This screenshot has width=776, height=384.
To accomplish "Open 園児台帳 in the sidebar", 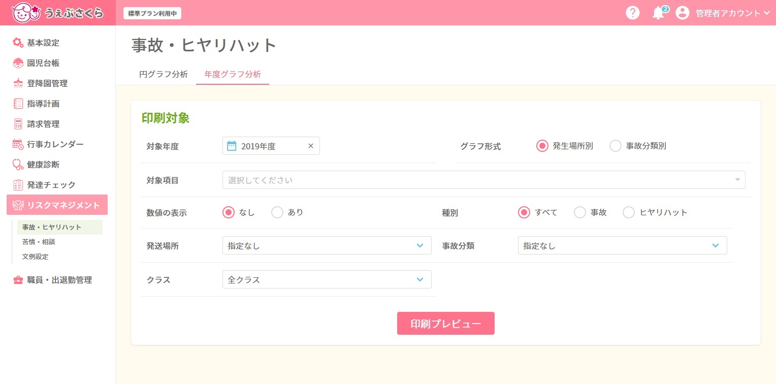I will tap(43, 63).
